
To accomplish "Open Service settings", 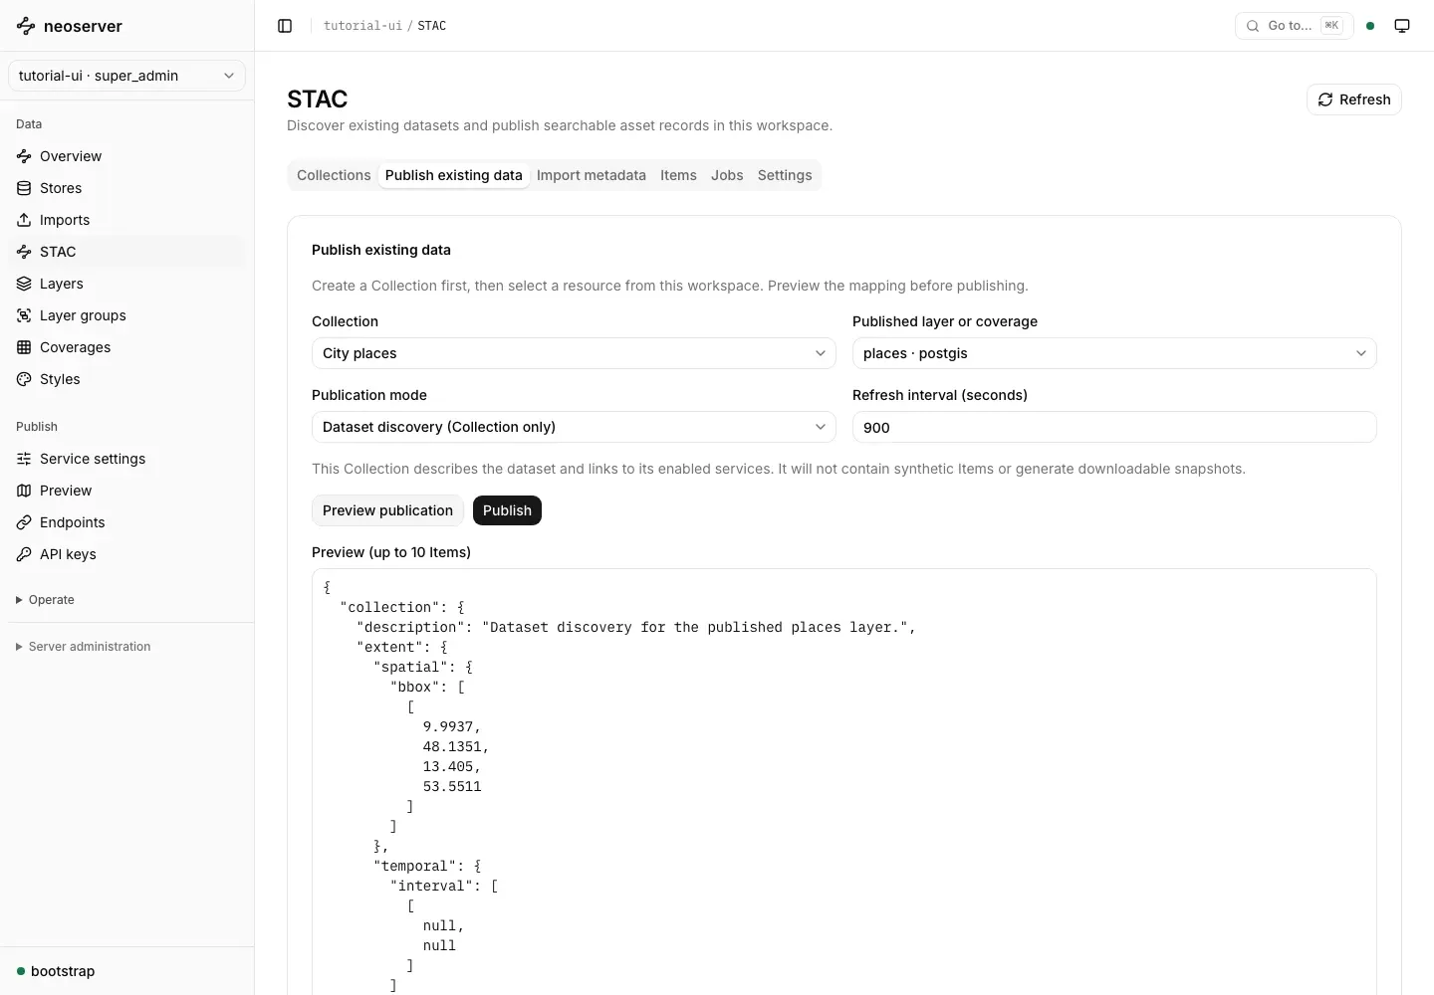I will [x=126, y=459].
